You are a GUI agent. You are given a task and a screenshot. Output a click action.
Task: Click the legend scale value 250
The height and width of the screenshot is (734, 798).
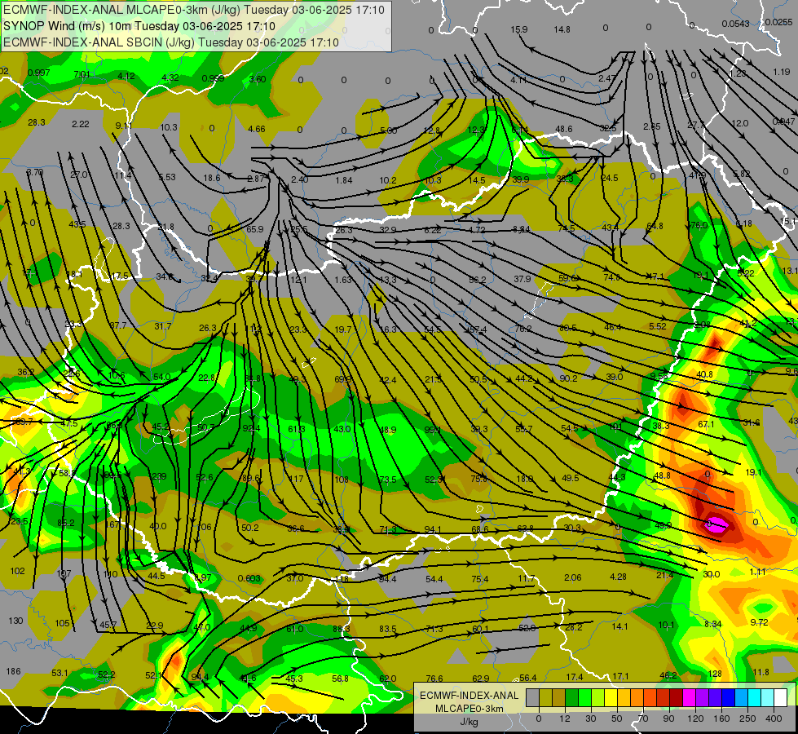(747, 719)
